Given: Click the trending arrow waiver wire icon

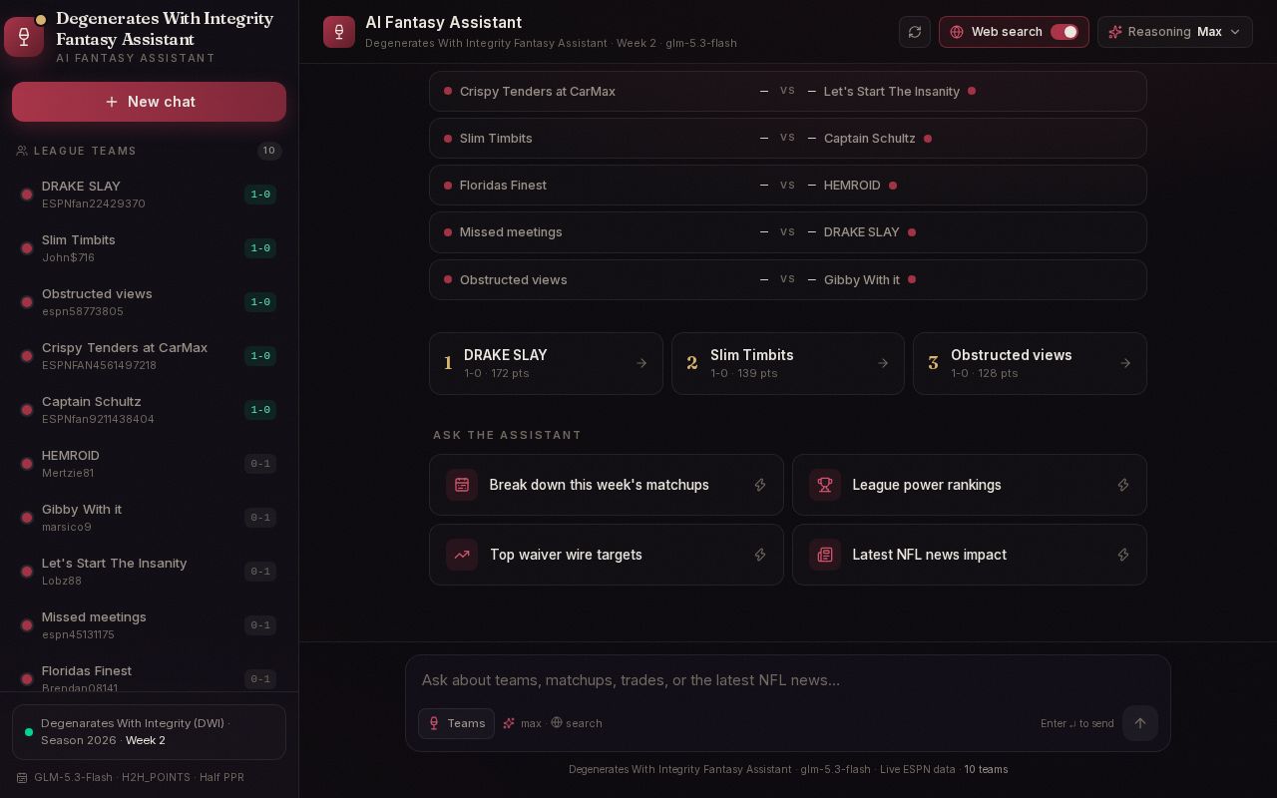Looking at the screenshot, I should 462,555.
